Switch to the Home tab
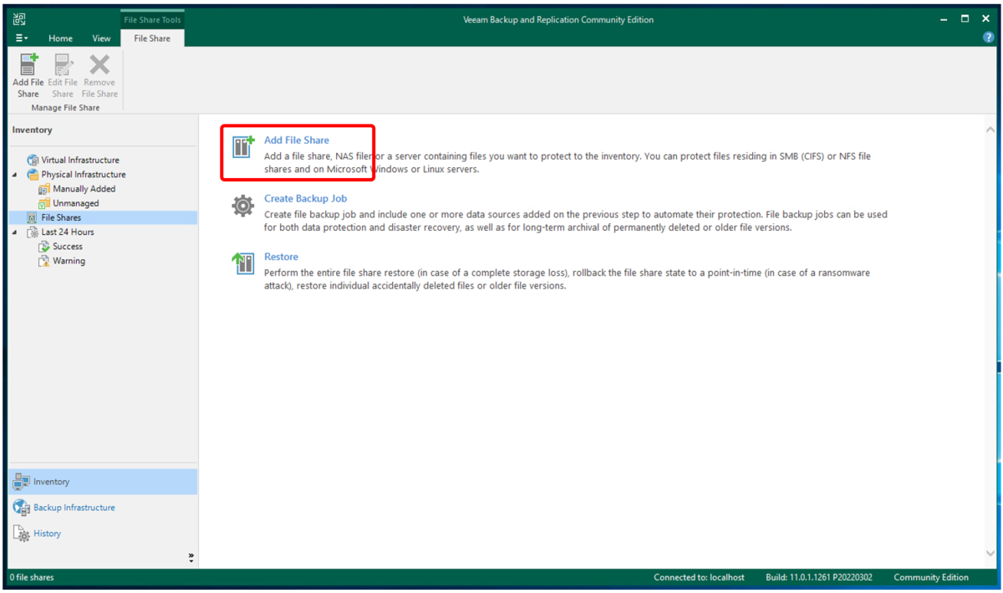This screenshot has width=1003, height=593. (x=60, y=38)
